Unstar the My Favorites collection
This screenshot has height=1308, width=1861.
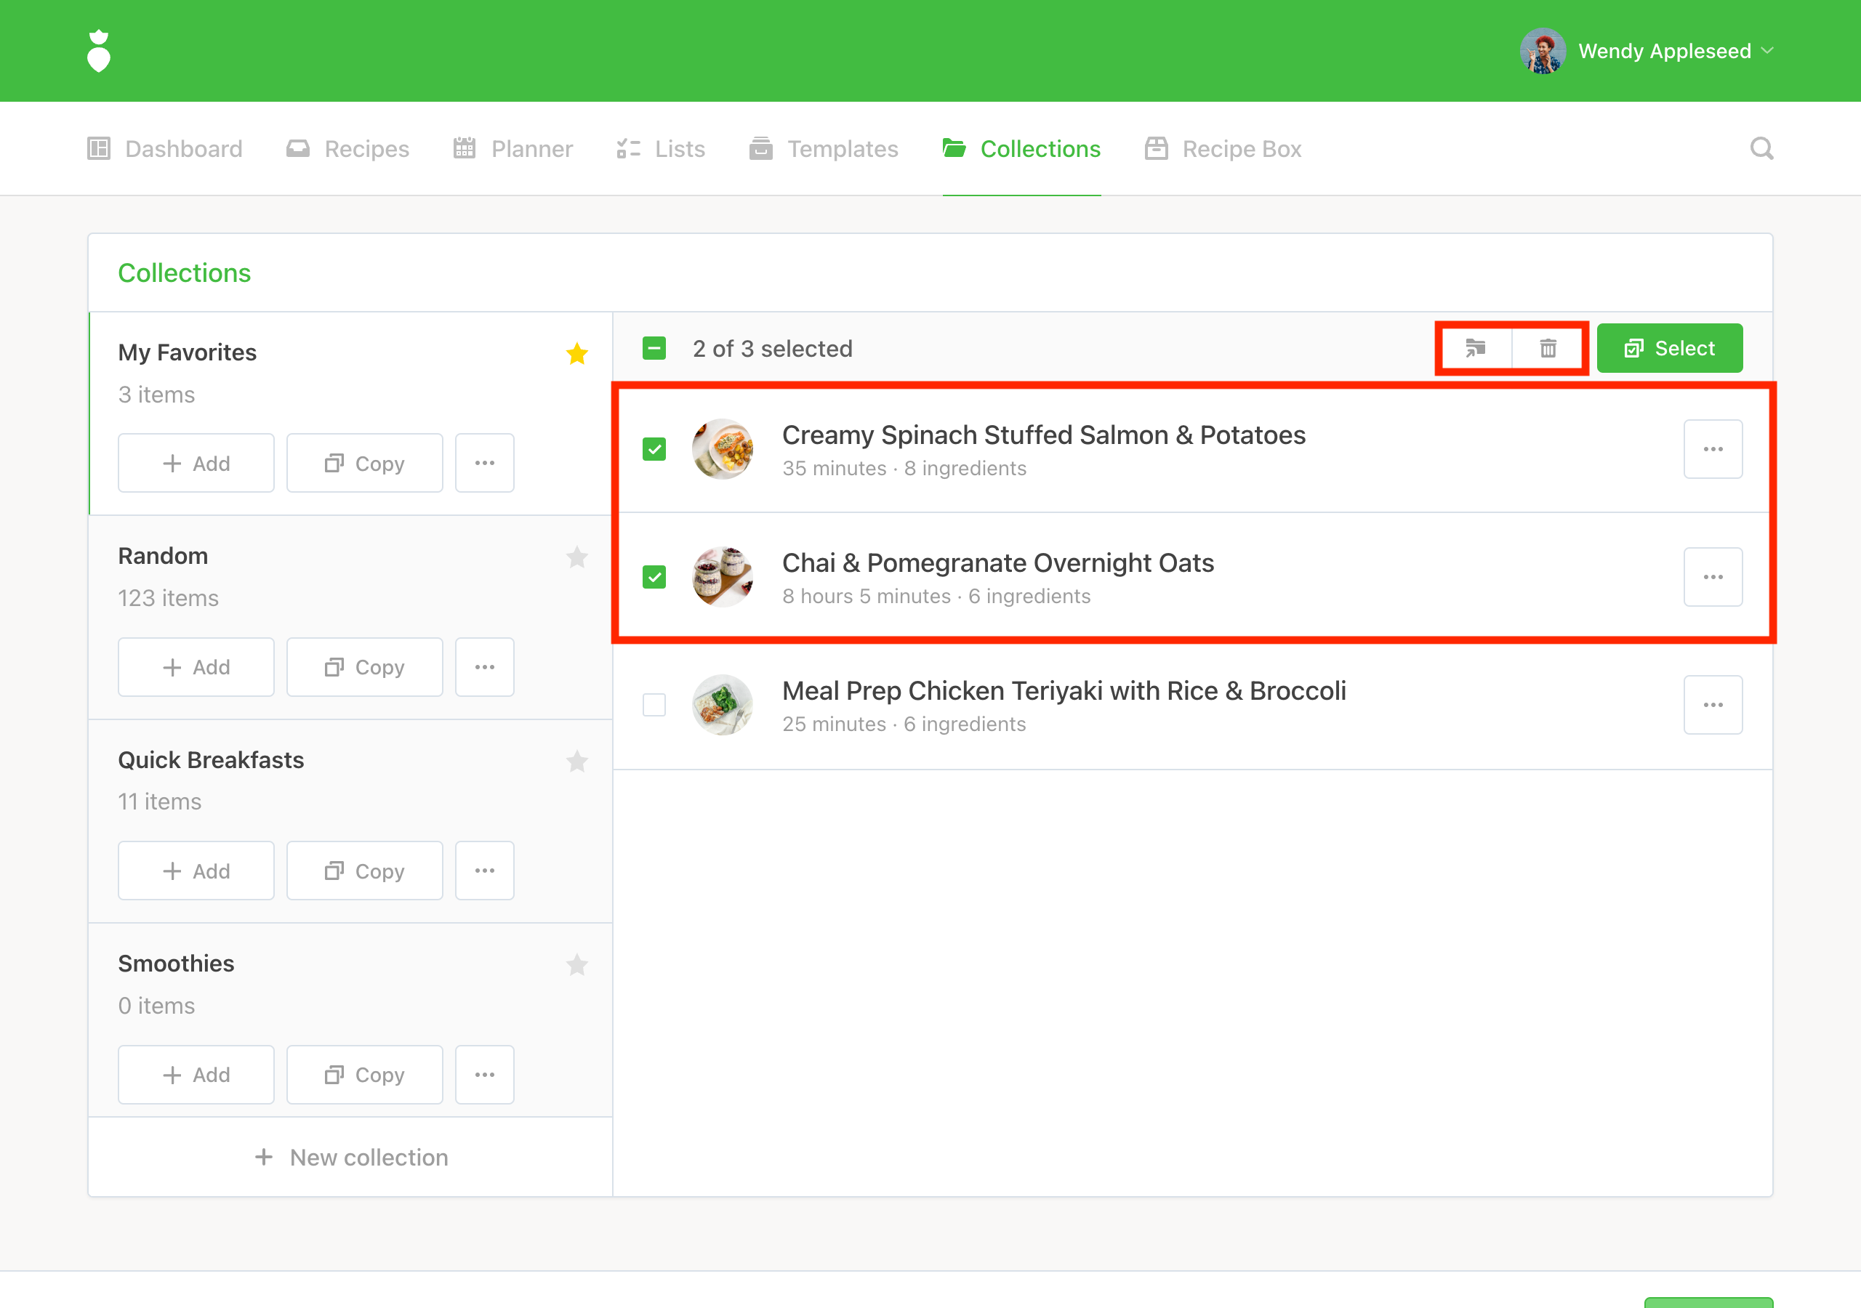576,353
